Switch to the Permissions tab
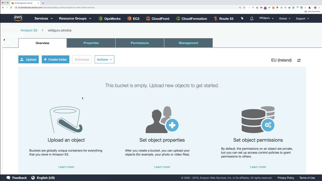 coord(140,43)
